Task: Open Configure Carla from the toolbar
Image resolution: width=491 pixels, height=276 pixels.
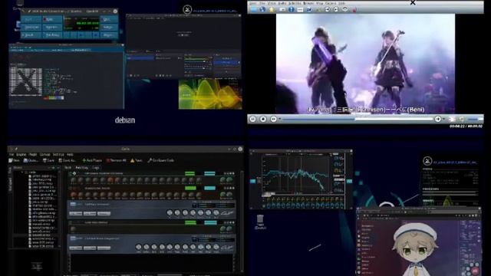Action: pyautogui.click(x=160, y=160)
